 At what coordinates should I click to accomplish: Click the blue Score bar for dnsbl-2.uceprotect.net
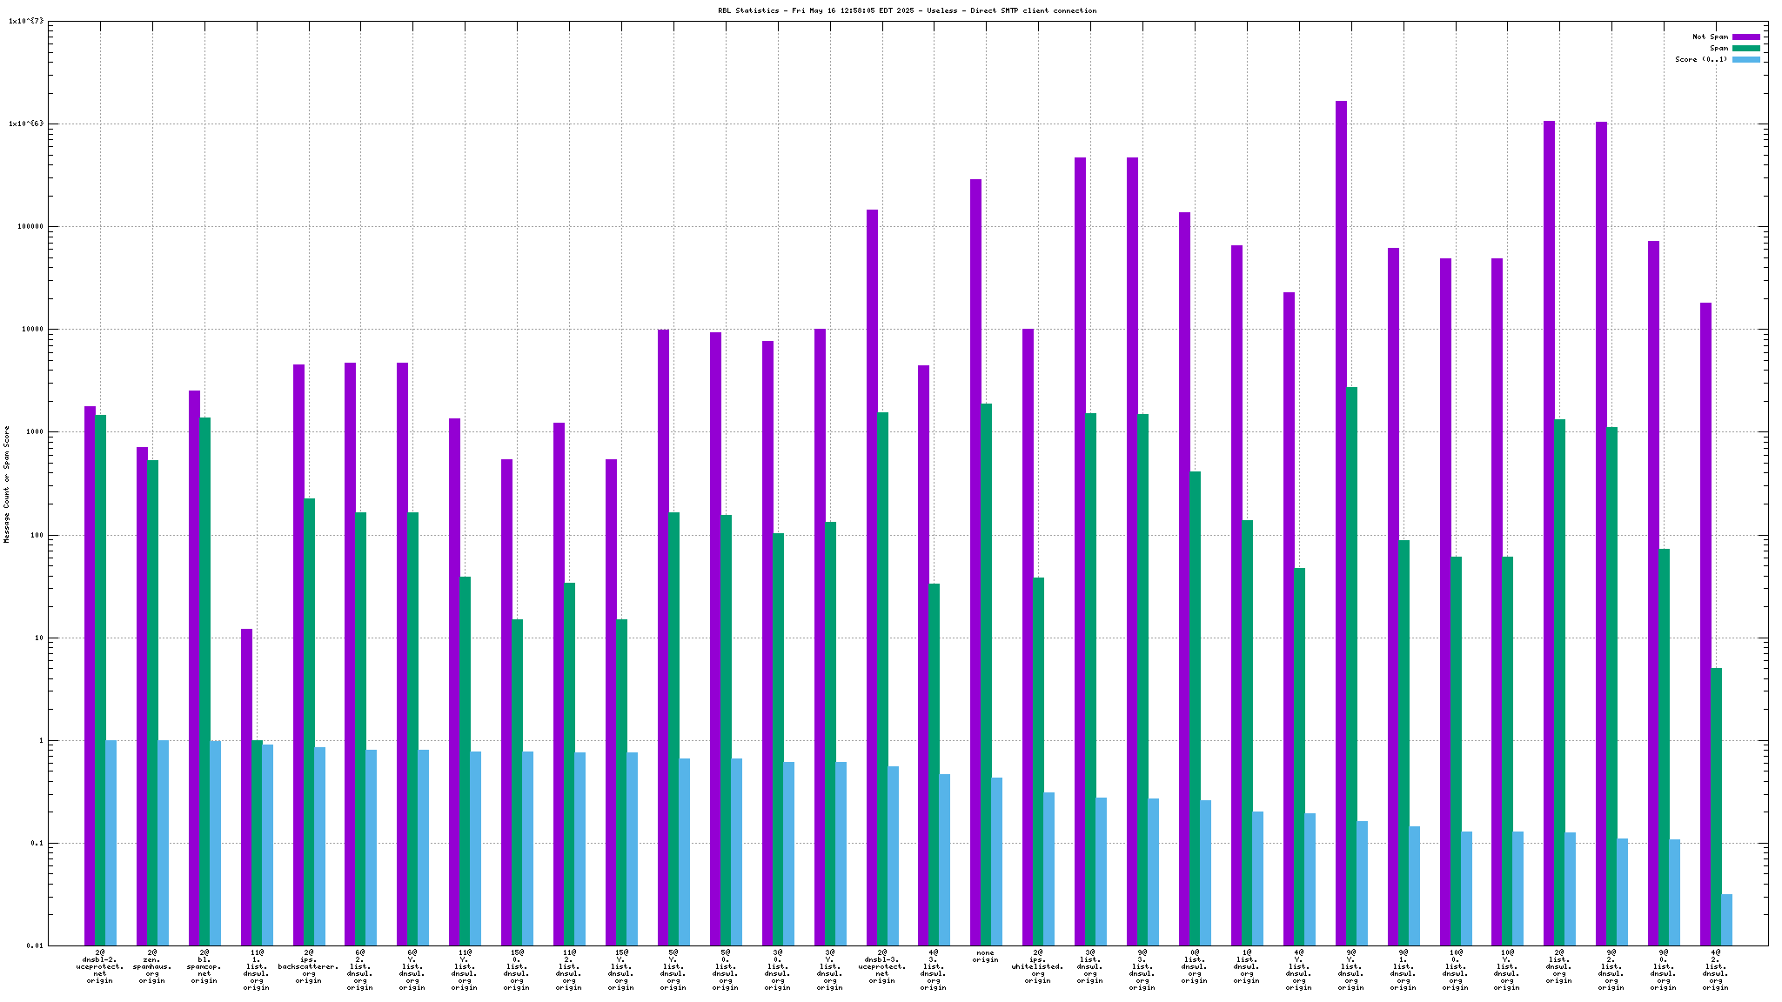point(111,842)
